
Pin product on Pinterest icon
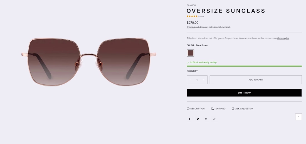pyautogui.click(x=206, y=119)
